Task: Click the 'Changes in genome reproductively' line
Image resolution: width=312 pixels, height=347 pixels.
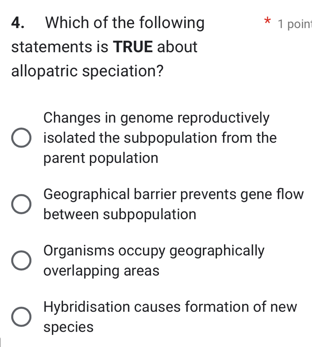Action: click(156, 118)
